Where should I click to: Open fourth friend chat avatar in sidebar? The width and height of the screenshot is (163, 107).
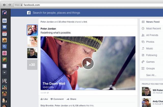click(x=5, y=100)
